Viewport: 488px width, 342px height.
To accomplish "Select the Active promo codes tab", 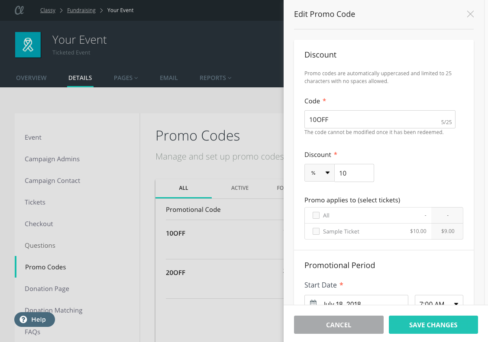I will point(240,188).
